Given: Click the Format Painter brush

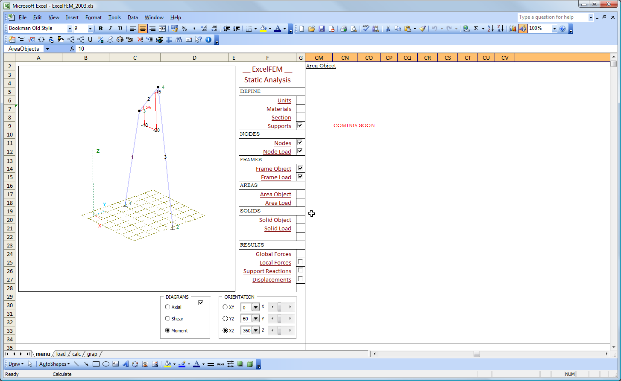Looking at the screenshot, I should click(422, 29).
